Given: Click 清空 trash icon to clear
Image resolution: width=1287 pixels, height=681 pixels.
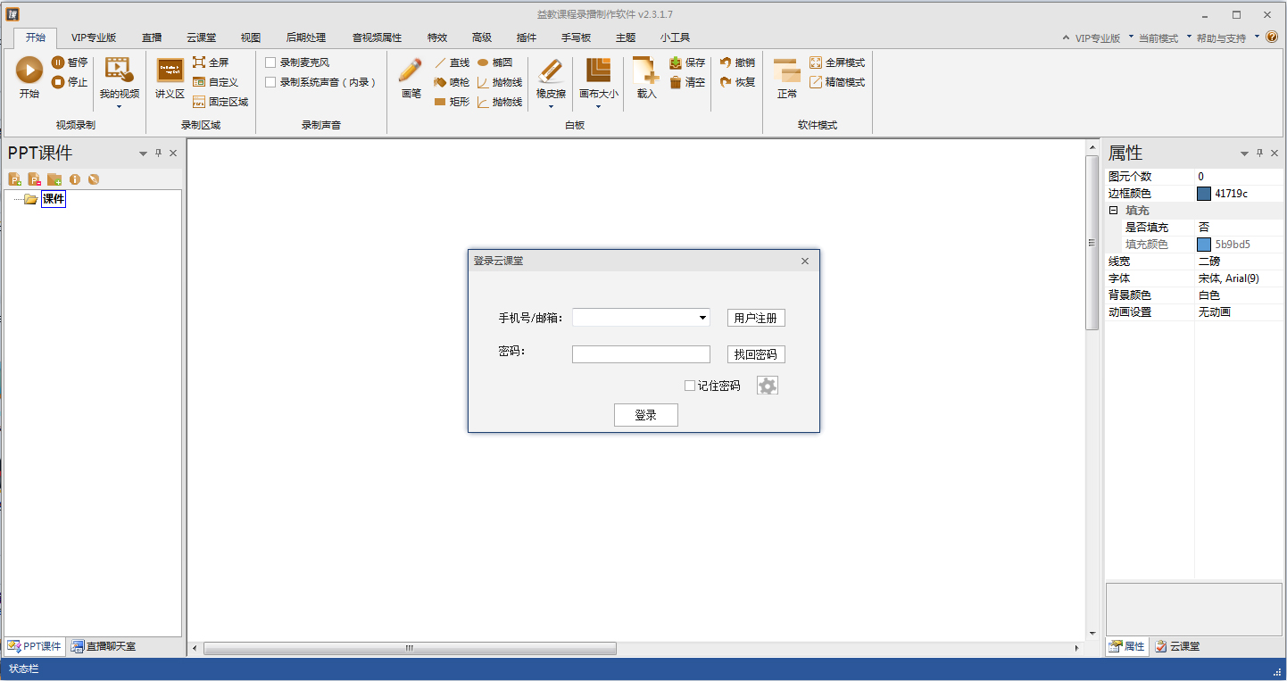Looking at the screenshot, I should tap(676, 82).
